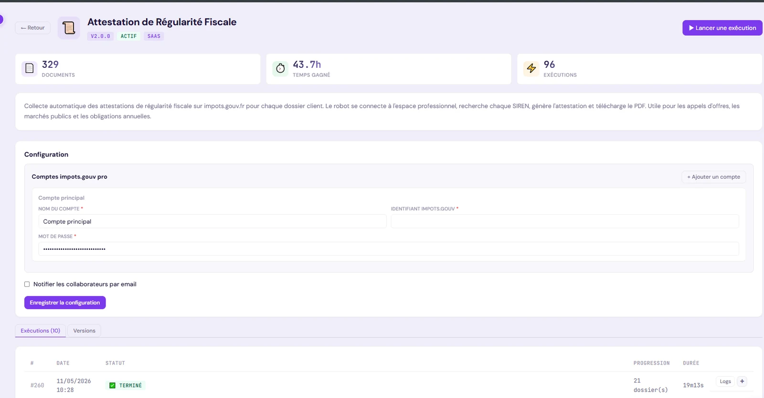Expand execution #260 with plus icon
Image resolution: width=764 pixels, height=398 pixels.
(x=742, y=381)
